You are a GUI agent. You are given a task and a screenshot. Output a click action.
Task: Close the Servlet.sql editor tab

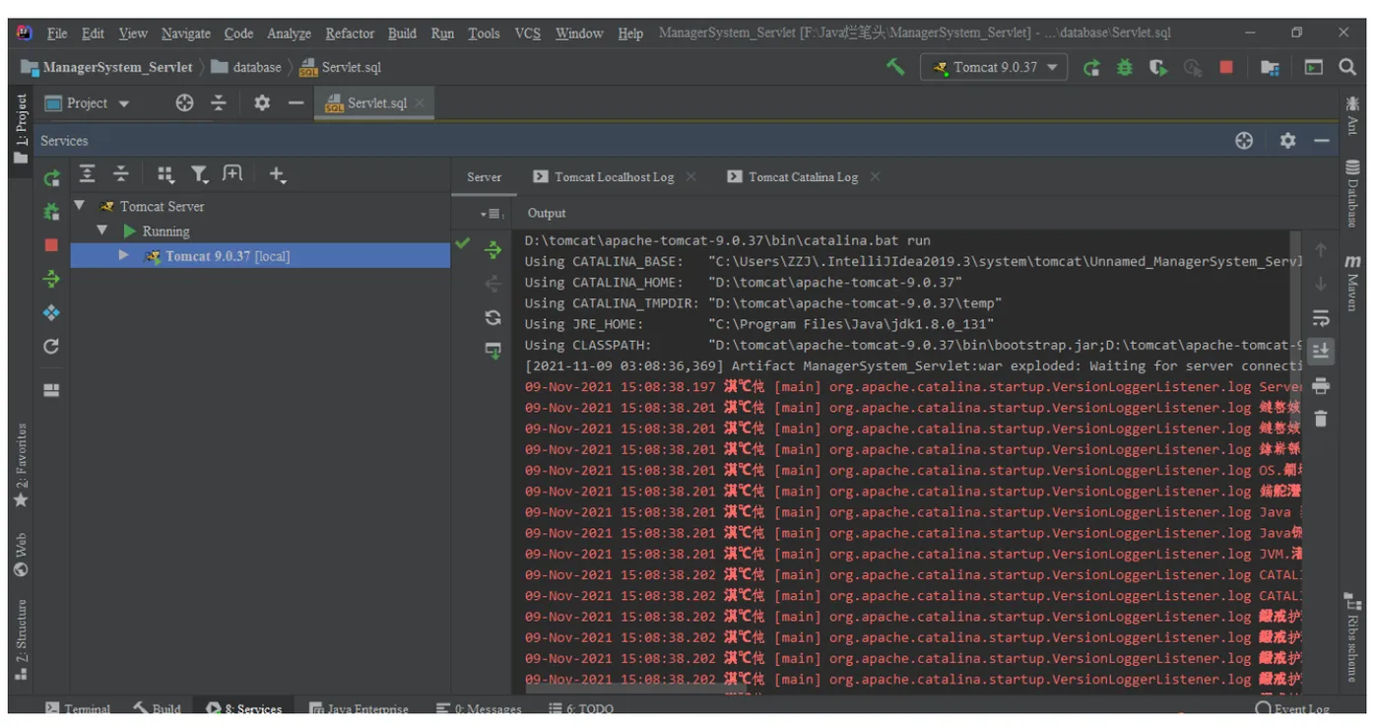pyautogui.click(x=421, y=103)
